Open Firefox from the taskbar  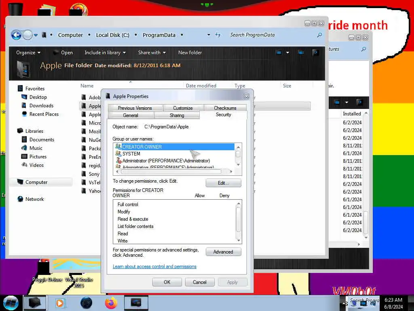pyautogui.click(x=111, y=303)
